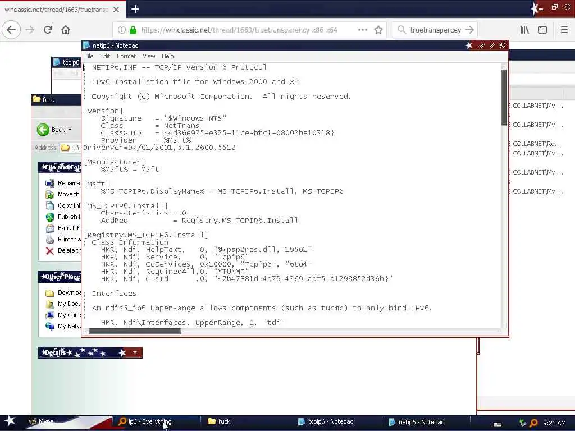Open Notepad File menu
This screenshot has width=575, height=431.
point(89,56)
